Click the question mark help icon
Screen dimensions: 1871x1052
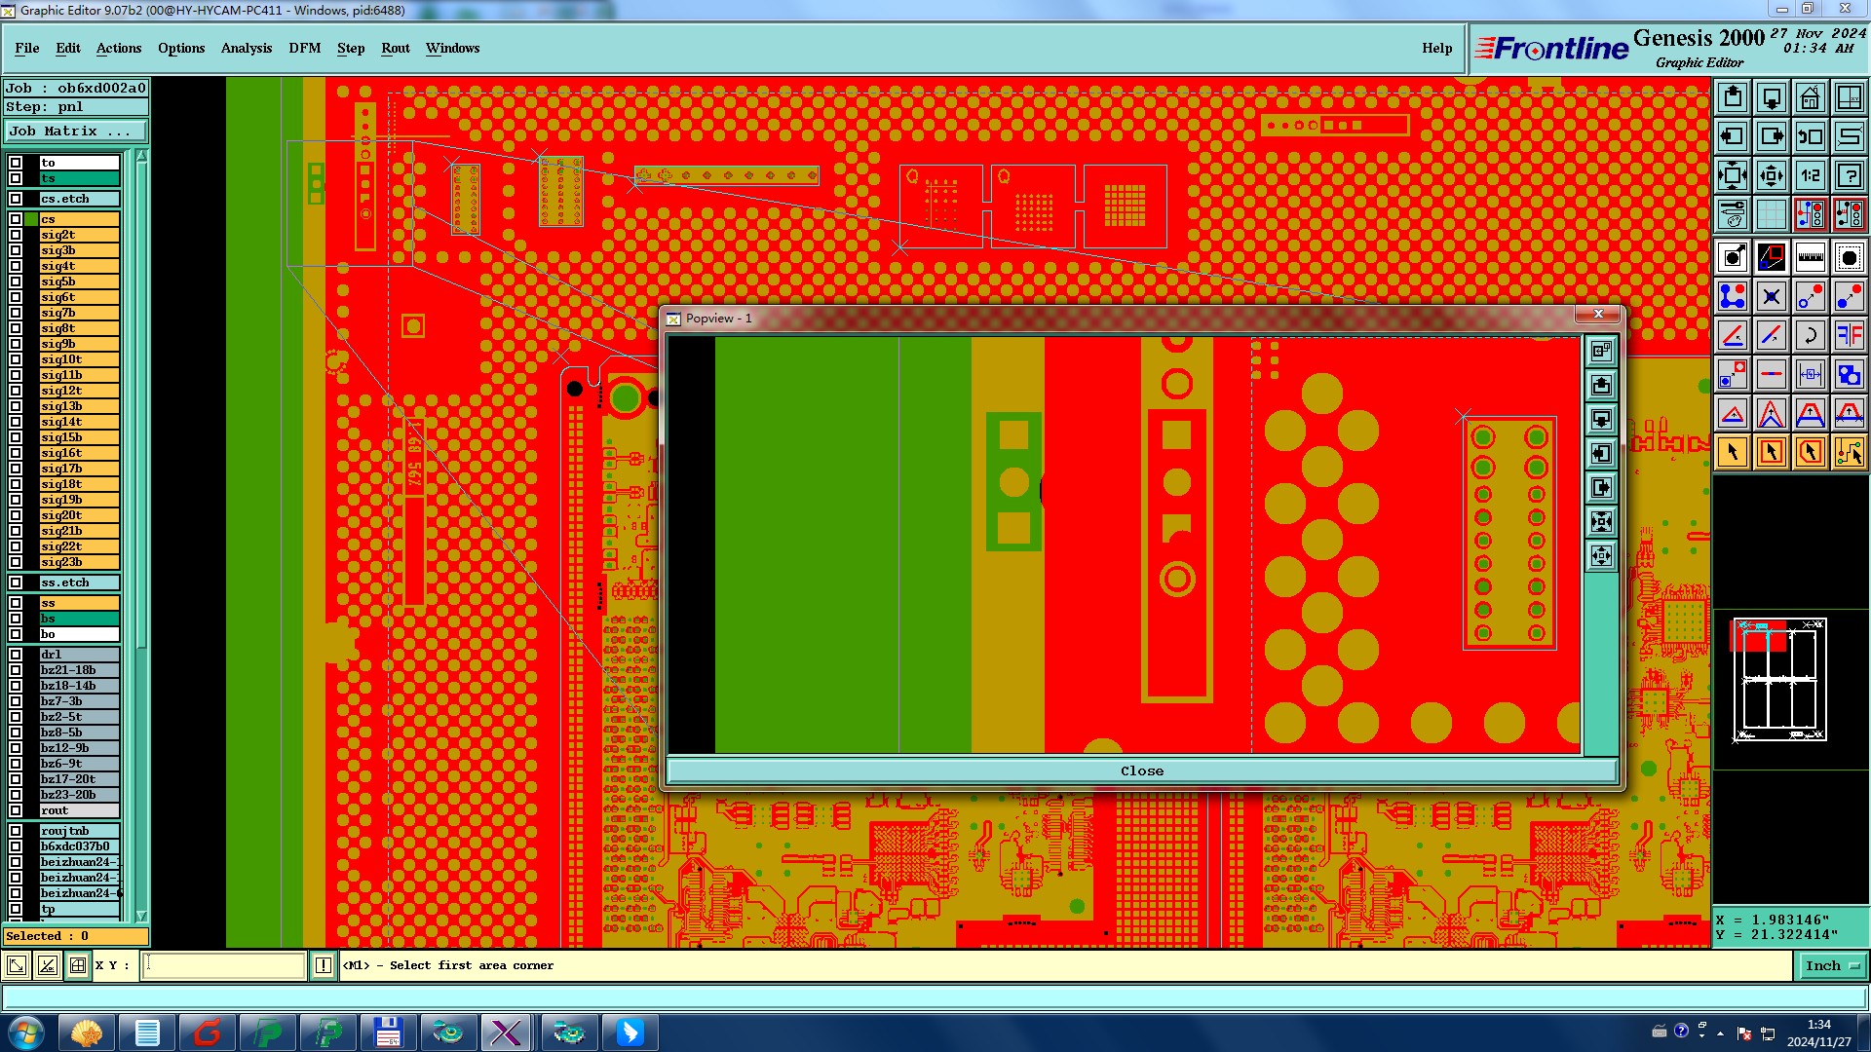(1849, 175)
